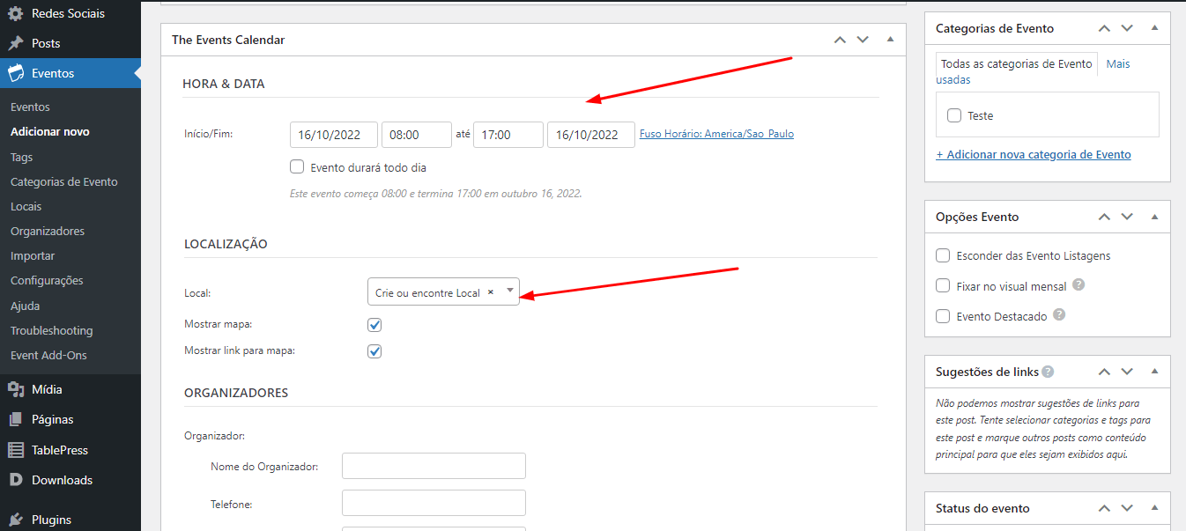Open the TablePress menu label

pyautogui.click(x=60, y=450)
